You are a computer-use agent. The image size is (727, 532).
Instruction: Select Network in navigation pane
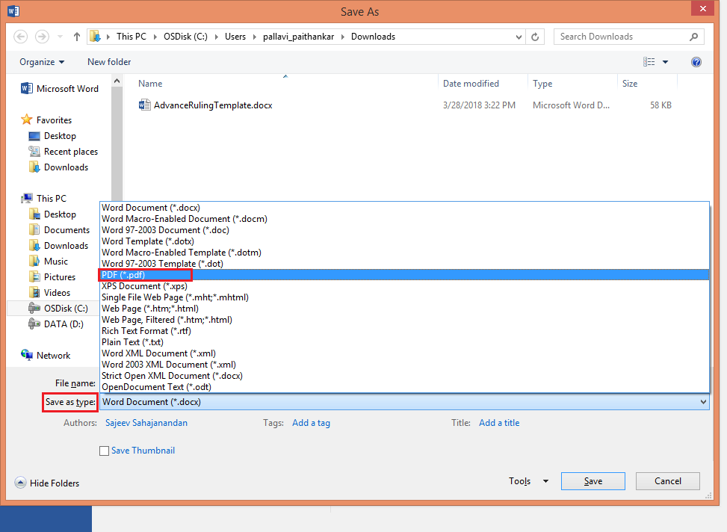coord(46,356)
